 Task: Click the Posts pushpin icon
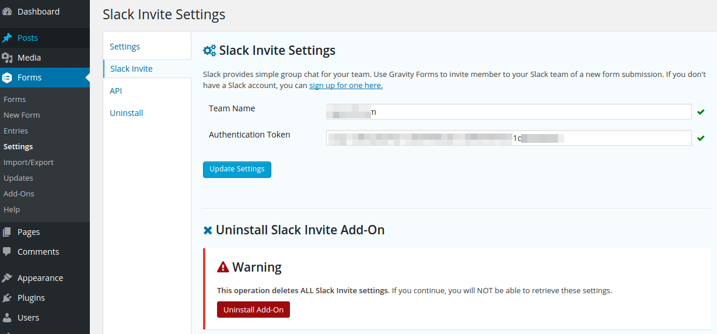coord(8,38)
